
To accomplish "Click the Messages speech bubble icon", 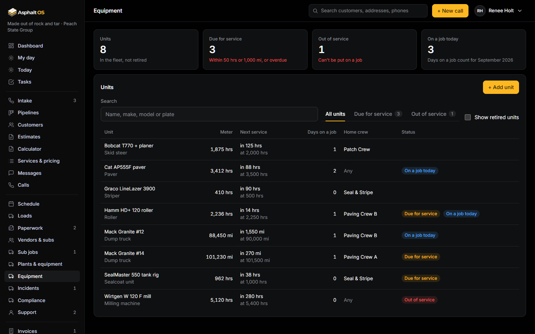I will click(x=11, y=173).
